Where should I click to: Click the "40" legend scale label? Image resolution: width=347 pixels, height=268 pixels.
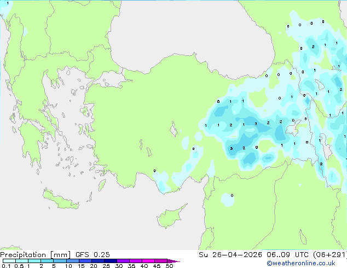click(144, 266)
